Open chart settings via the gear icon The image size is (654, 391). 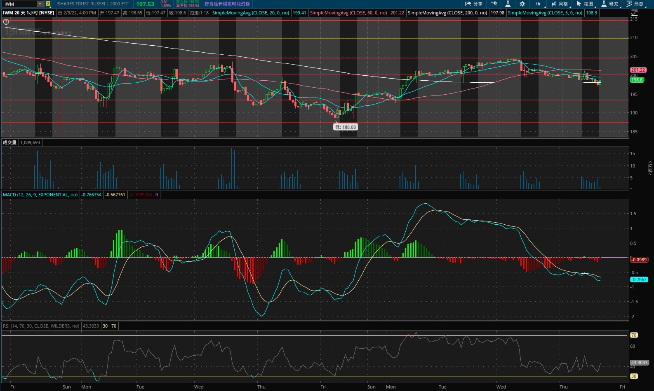(522, 4)
